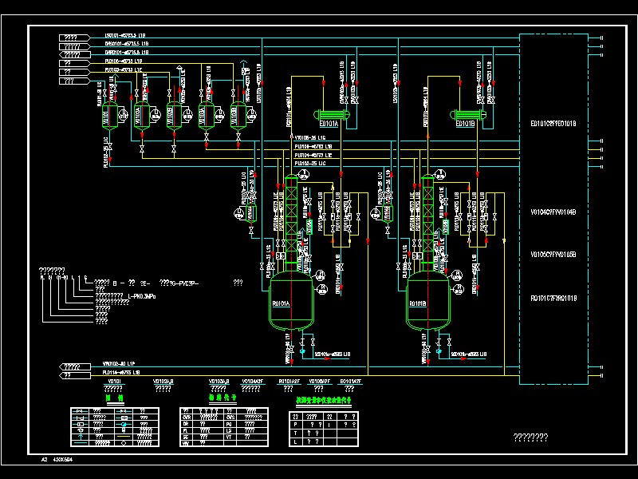Select the L-PN0.3MPa annotation text
This screenshot has height=479, width=638.
142,296
